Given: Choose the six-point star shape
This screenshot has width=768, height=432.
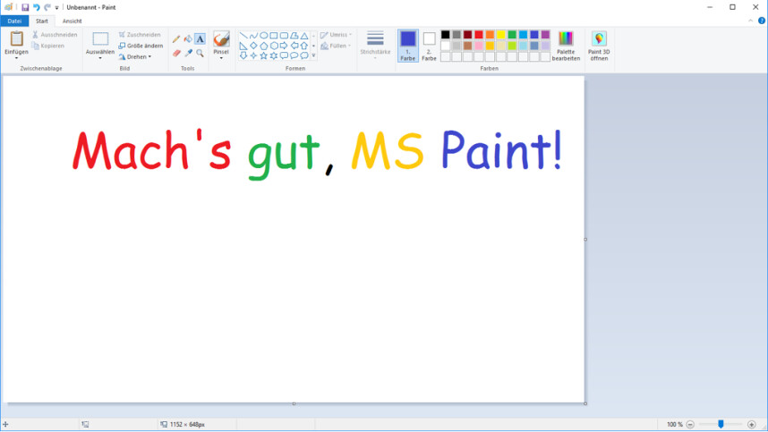Looking at the screenshot, I should point(274,55).
